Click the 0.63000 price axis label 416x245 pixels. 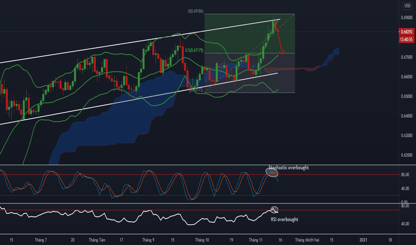click(407, 135)
